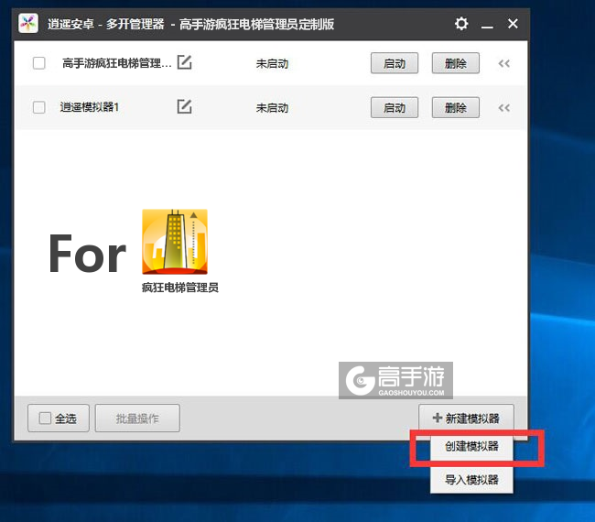595x522 pixels.
Task: Select the 高手游疯狂电梯管理 name text
Action: click(117, 63)
